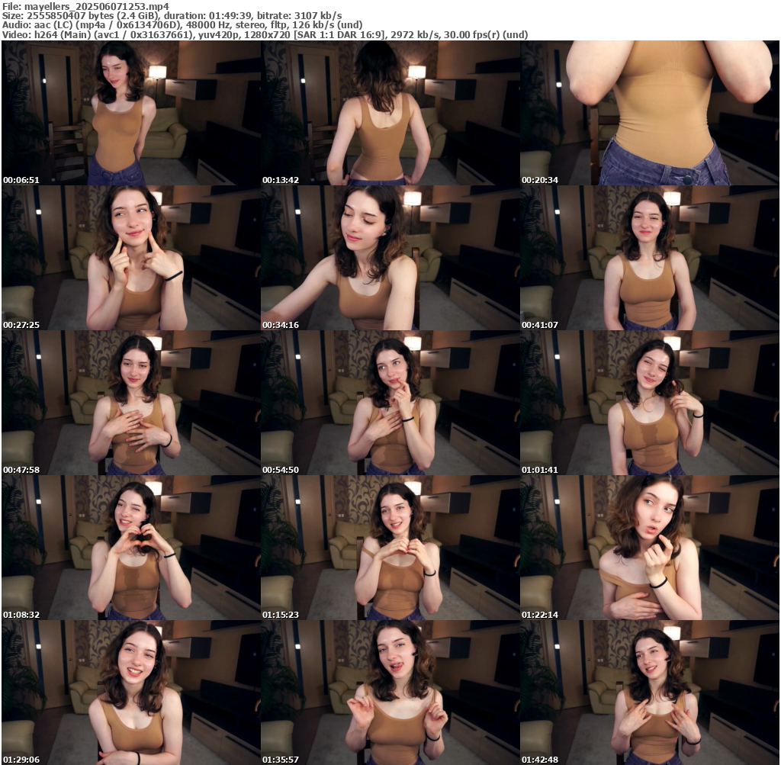Image resolution: width=781 pixels, height=765 pixels.
Task: Click the file name mayellers_202506071253.mp4
Action: pyautogui.click(x=97, y=6)
